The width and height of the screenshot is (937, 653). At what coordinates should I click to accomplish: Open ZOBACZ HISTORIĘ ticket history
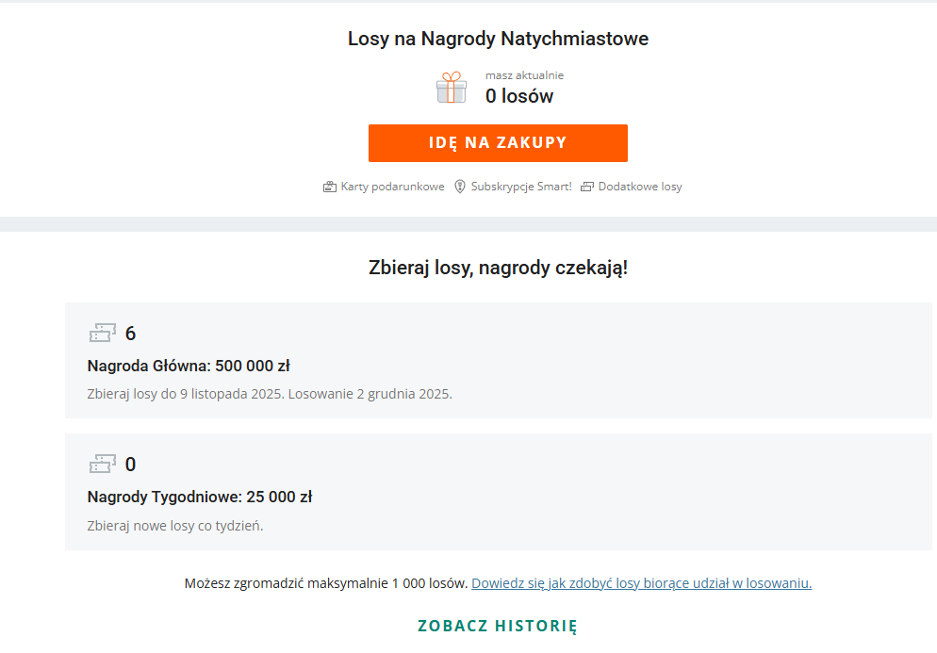[x=498, y=626]
